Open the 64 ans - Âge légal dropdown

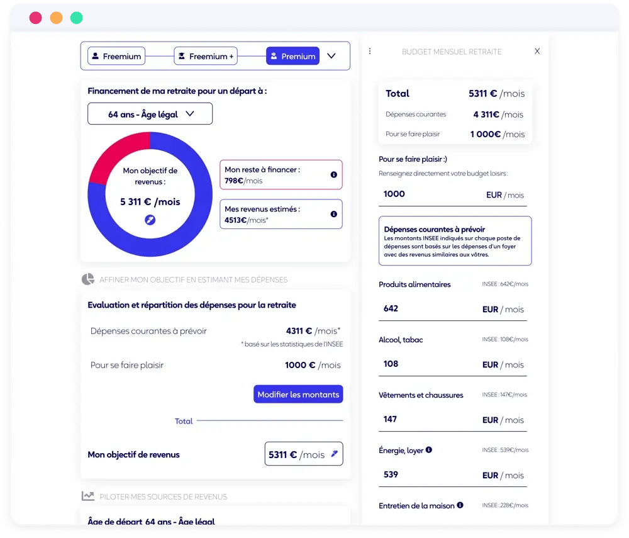click(150, 115)
